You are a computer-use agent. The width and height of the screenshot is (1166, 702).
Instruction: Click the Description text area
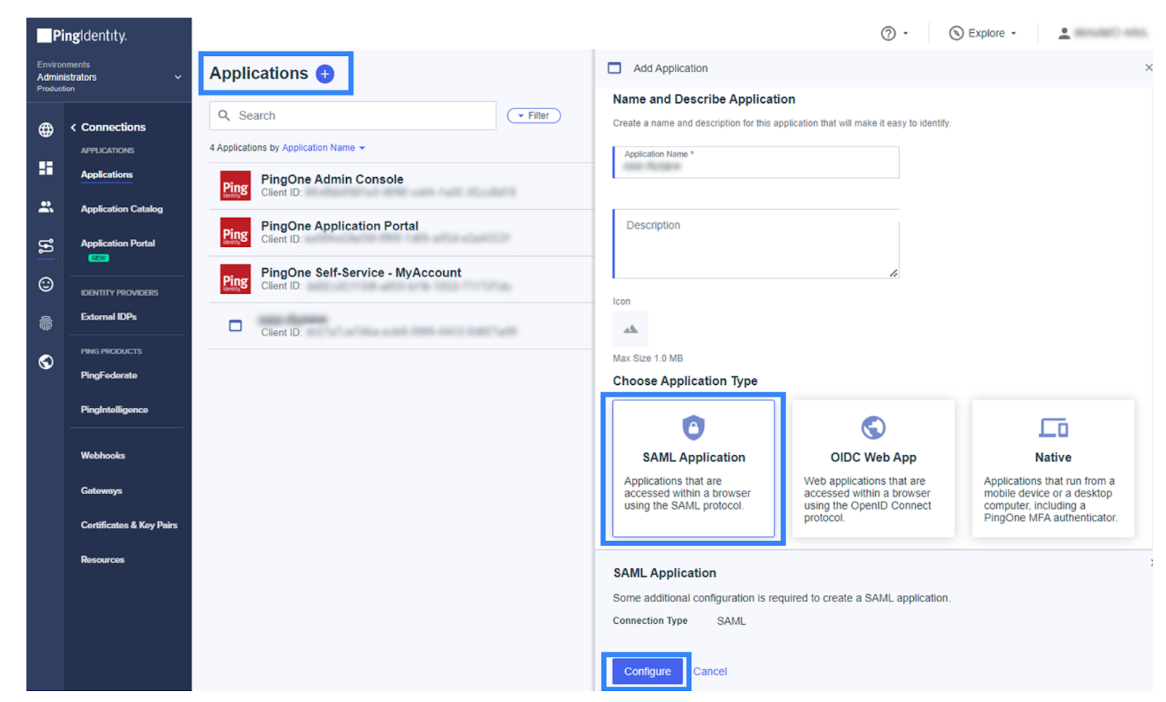click(756, 244)
